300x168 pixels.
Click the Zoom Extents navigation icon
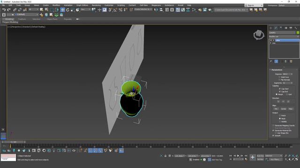point(293,156)
